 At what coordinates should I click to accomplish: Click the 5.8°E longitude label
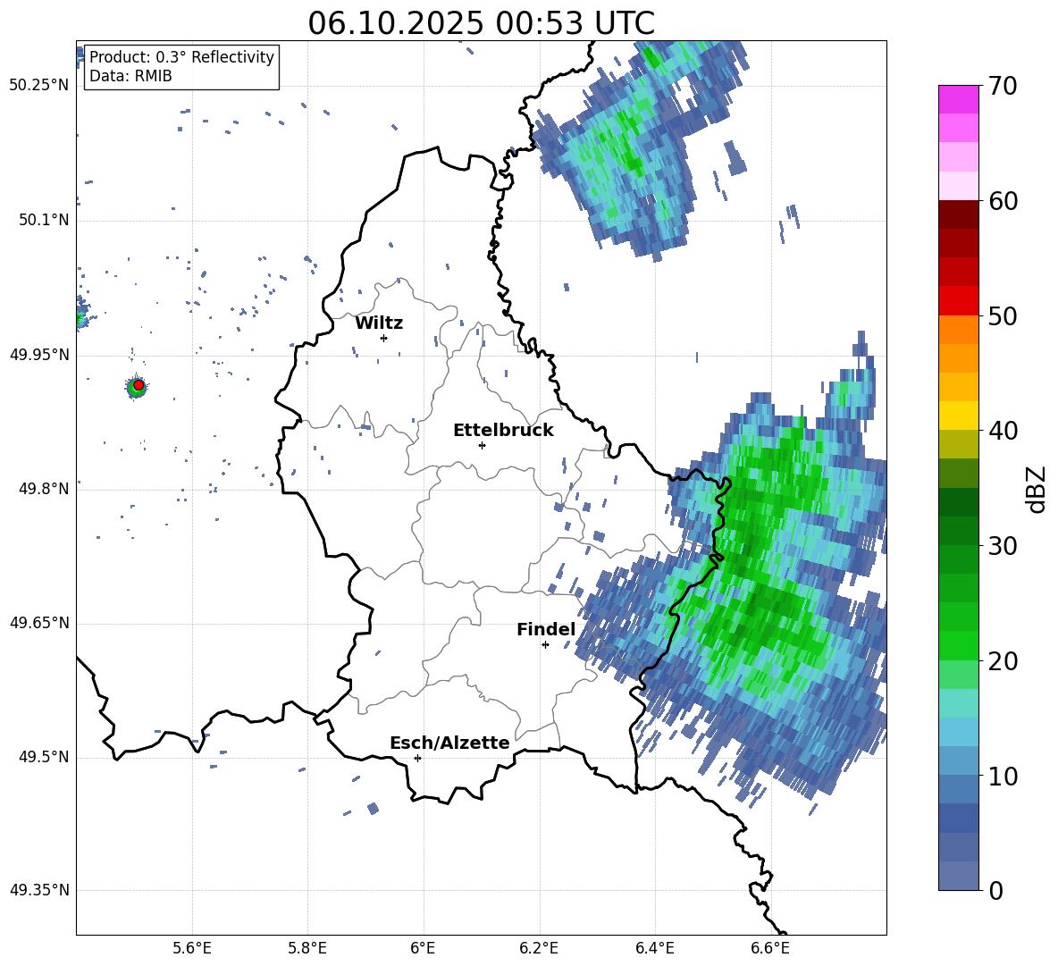point(307,948)
